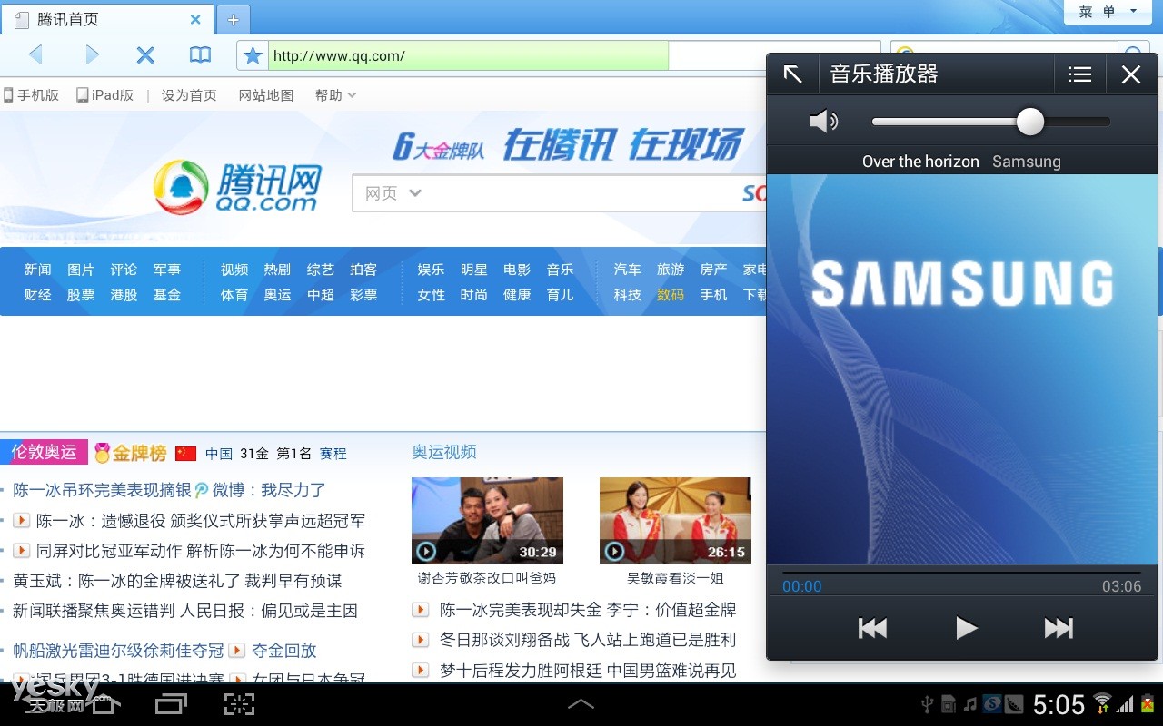This screenshot has height=726, width=1163.
Task: Open video caption 谢杏芳敬茶改口叫爸妈
Action: 486,578
